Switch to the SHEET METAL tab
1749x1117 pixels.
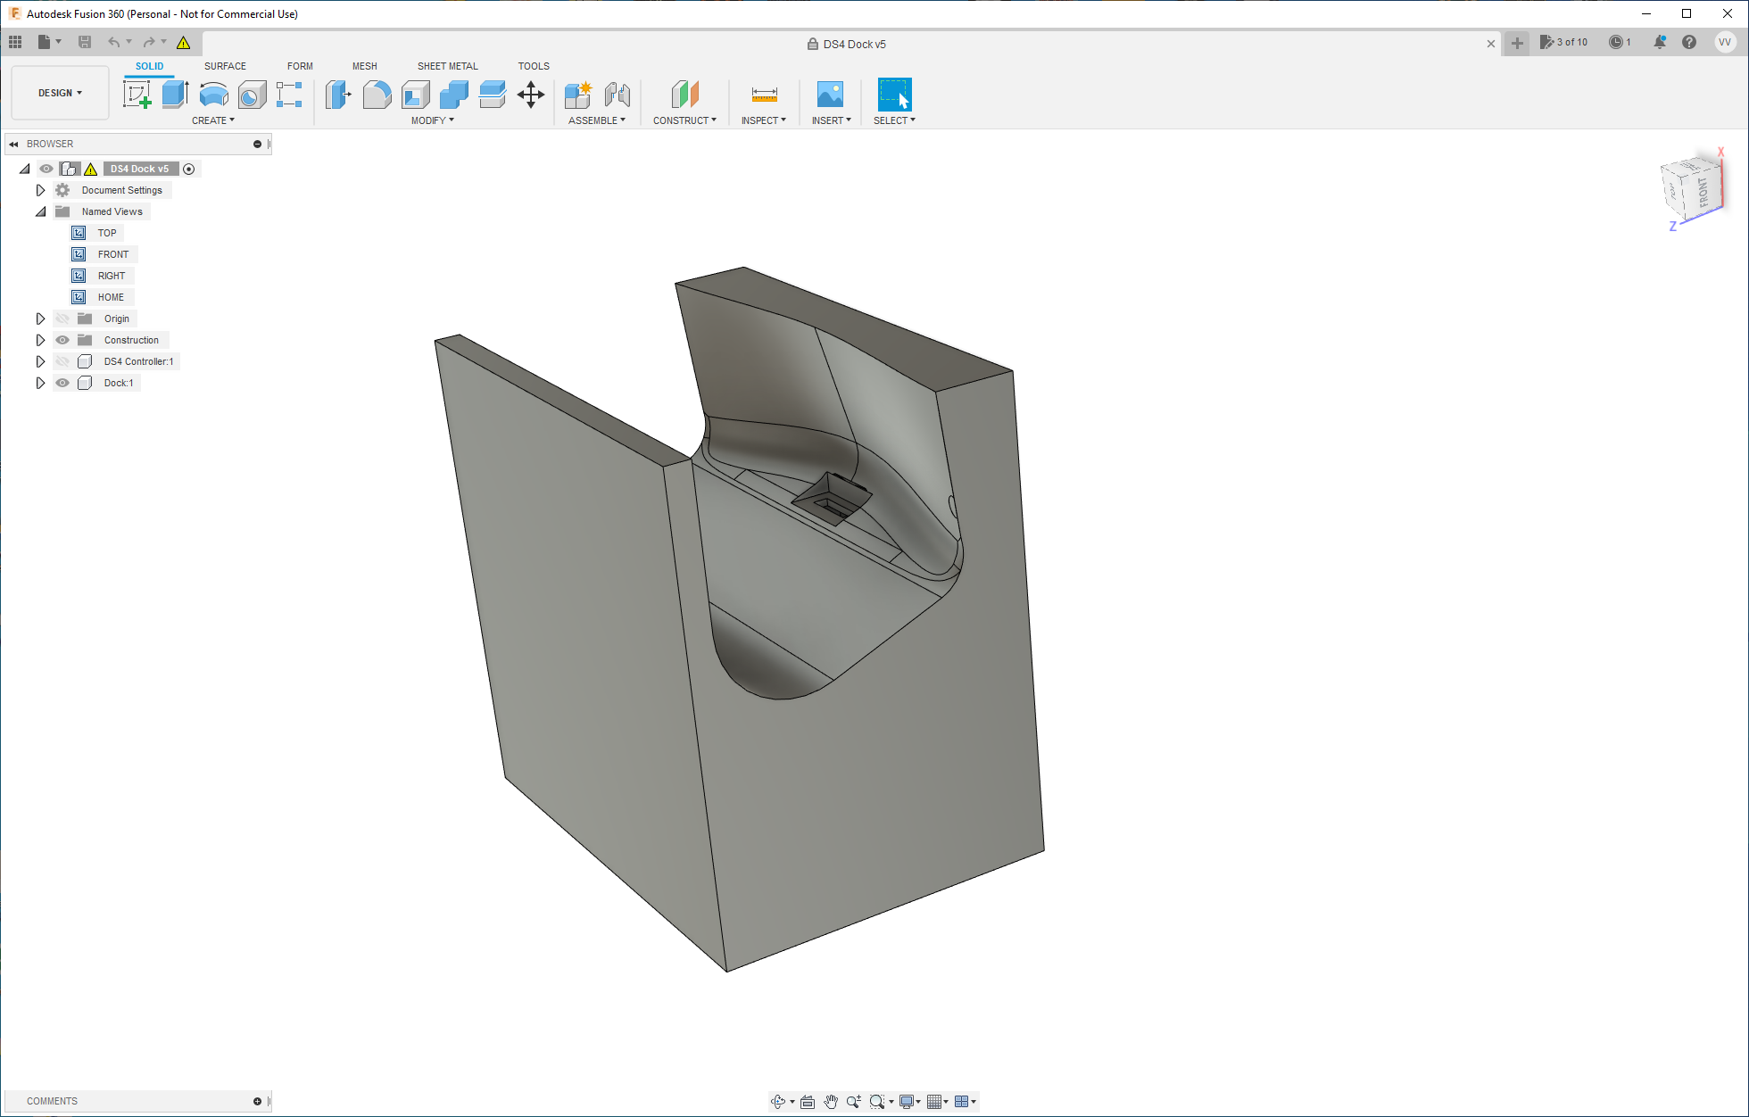coord(447,66)
